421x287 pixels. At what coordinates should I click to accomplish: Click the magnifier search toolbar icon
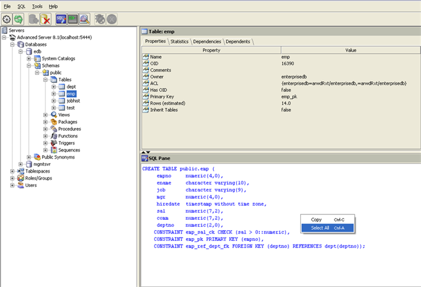85,19
